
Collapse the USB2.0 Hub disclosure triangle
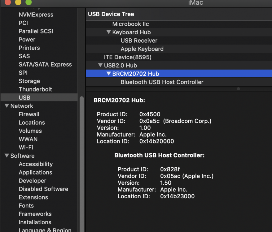pos(100,65)
